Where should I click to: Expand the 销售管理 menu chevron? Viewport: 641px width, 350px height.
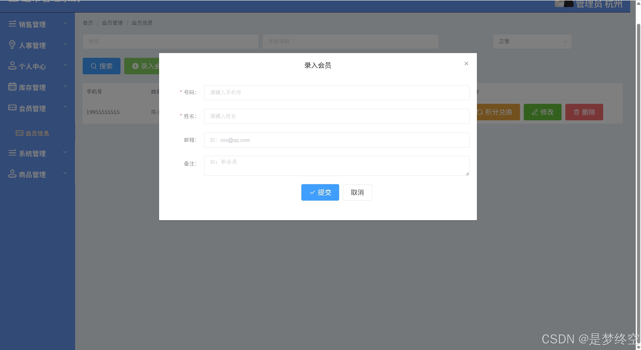pos(65,23)
